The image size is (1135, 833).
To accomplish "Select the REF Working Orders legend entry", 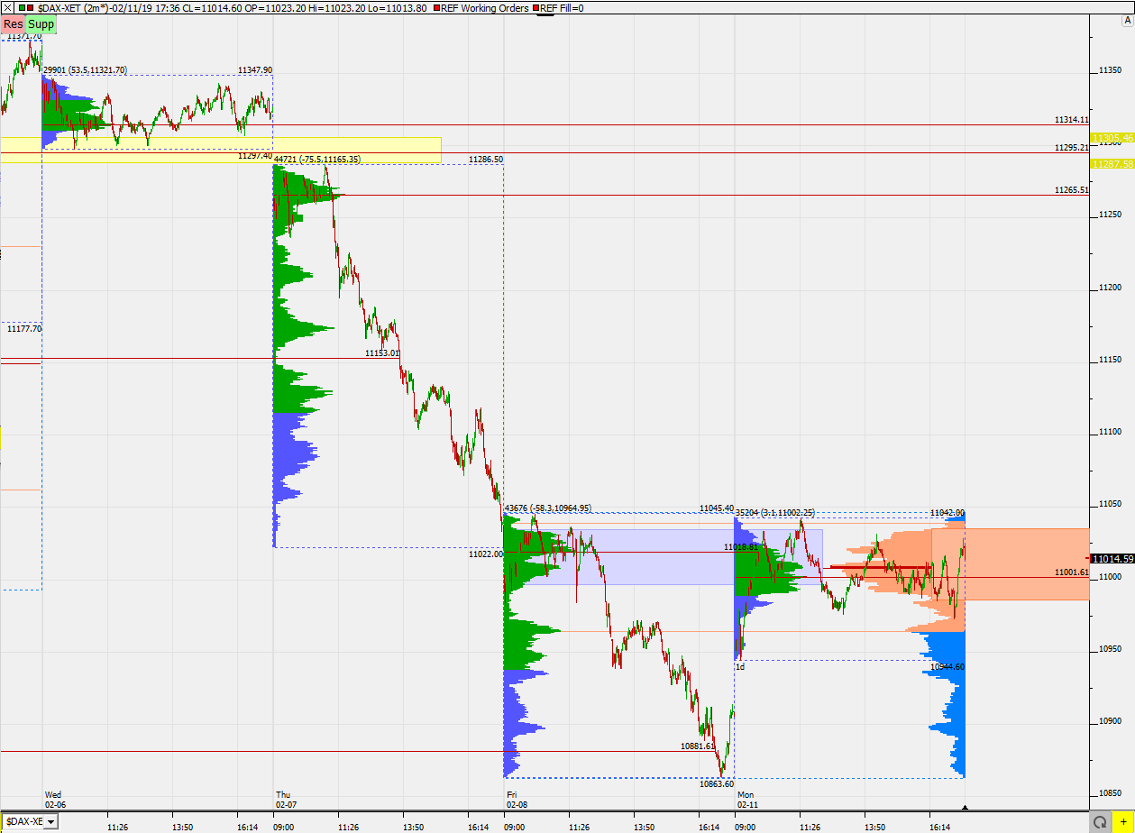I will 486,8.
